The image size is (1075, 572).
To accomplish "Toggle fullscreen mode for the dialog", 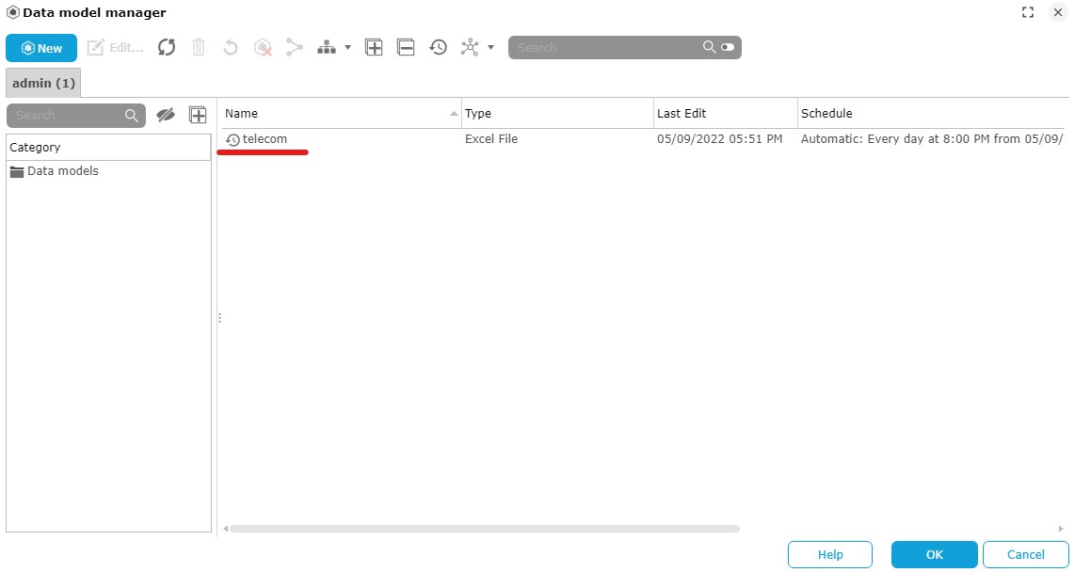I will (1028, 12).
